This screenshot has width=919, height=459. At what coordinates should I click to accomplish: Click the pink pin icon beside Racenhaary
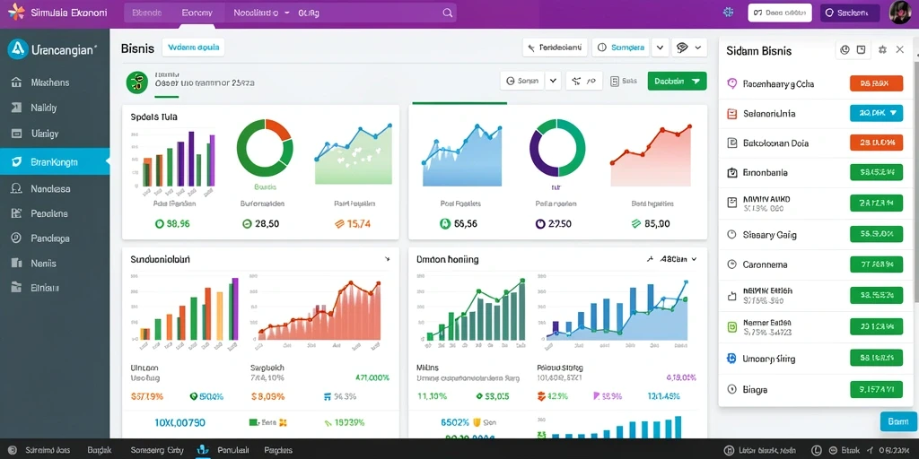tap(731, 83)
